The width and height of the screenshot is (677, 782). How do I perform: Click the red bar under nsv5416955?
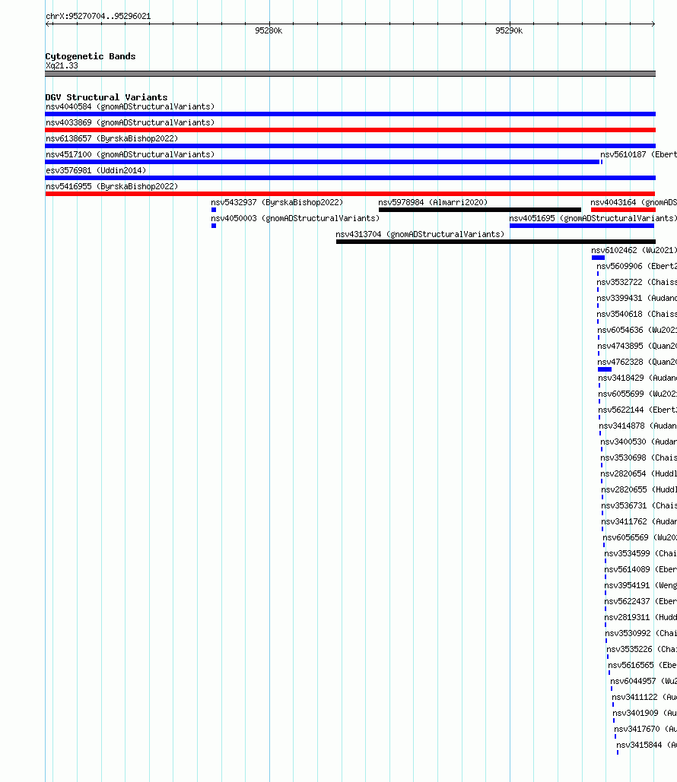350,194
